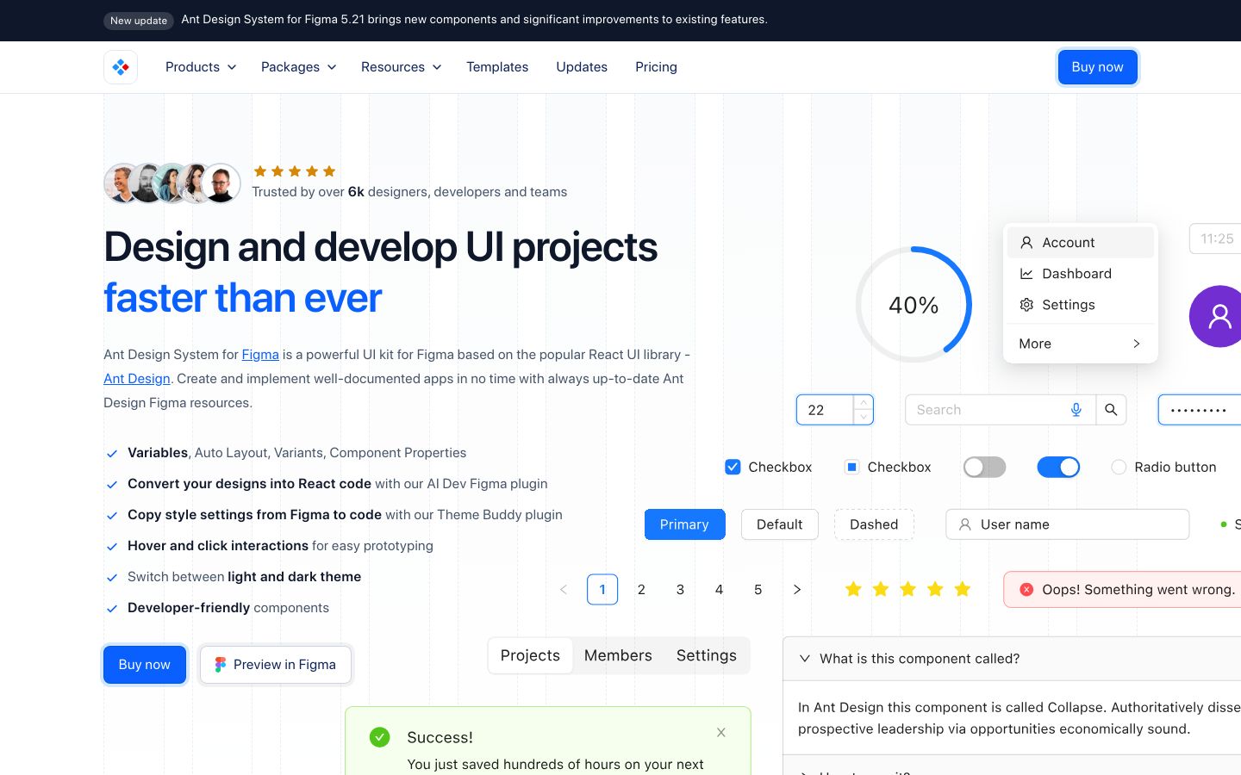Open the Products dropdown menu
1241x775 pixels.
coord(201,67)
